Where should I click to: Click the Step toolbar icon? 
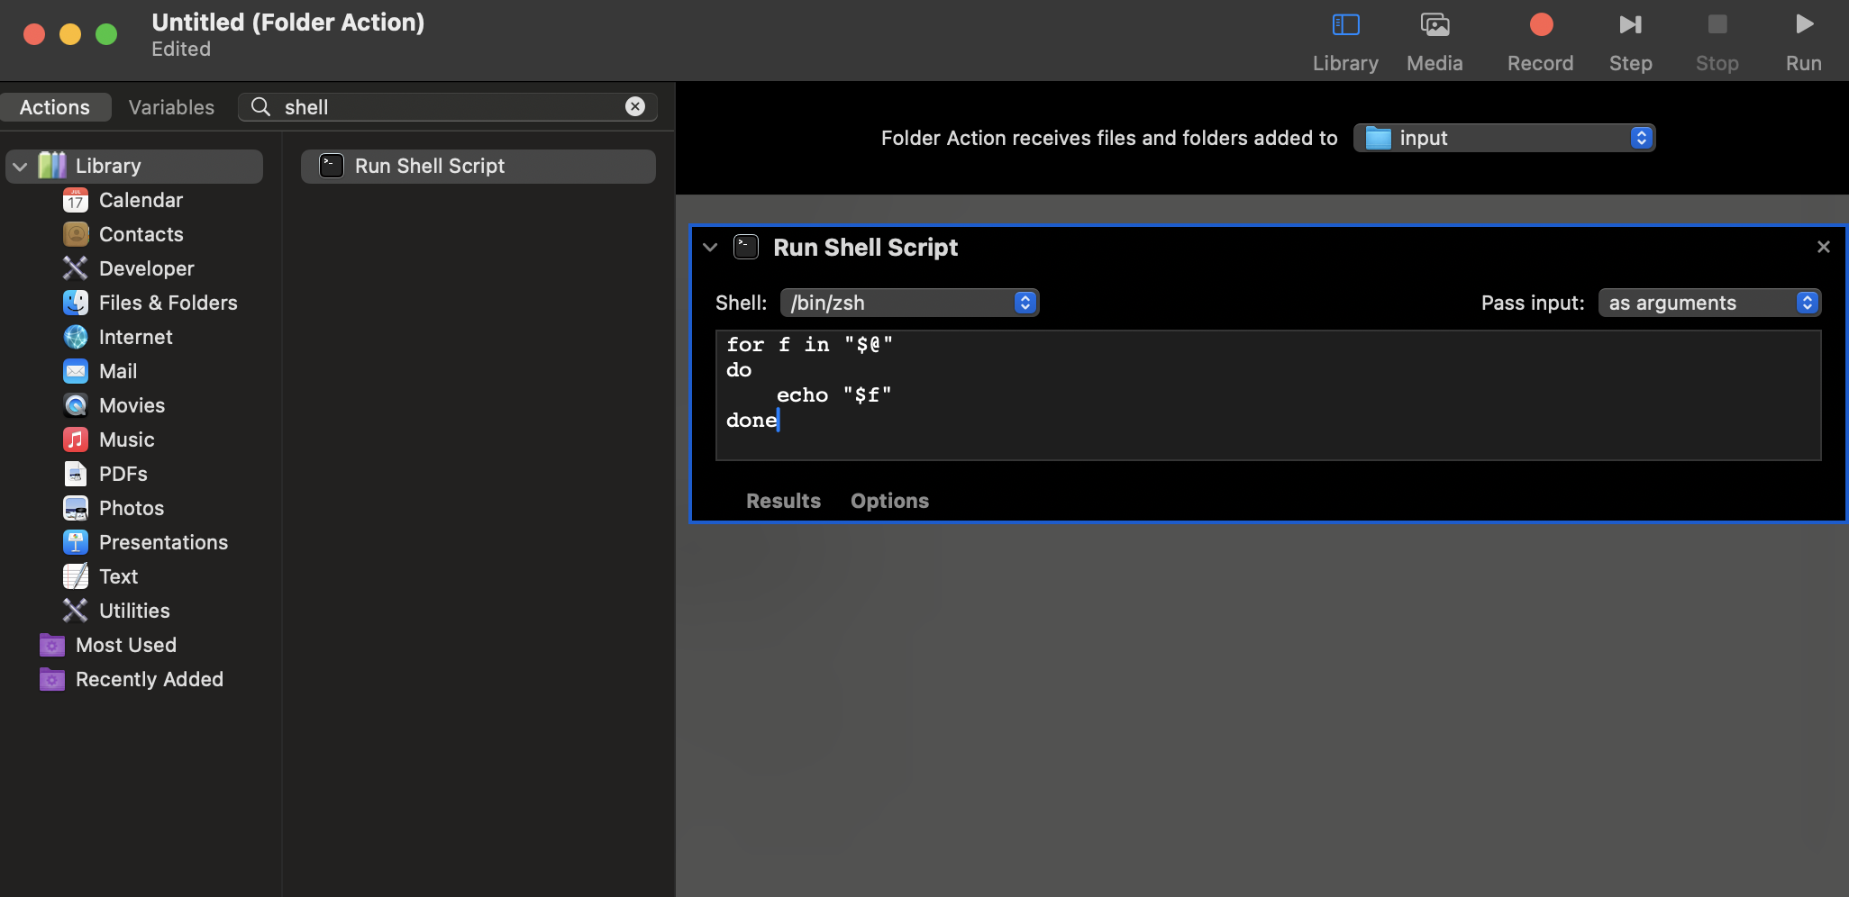[1630, 41]
